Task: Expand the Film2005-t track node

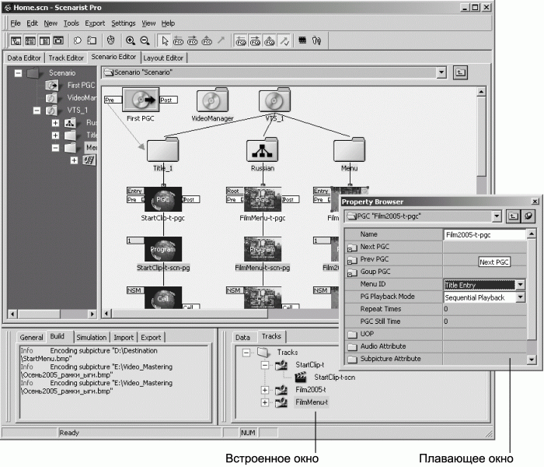Action: (264, 389)
